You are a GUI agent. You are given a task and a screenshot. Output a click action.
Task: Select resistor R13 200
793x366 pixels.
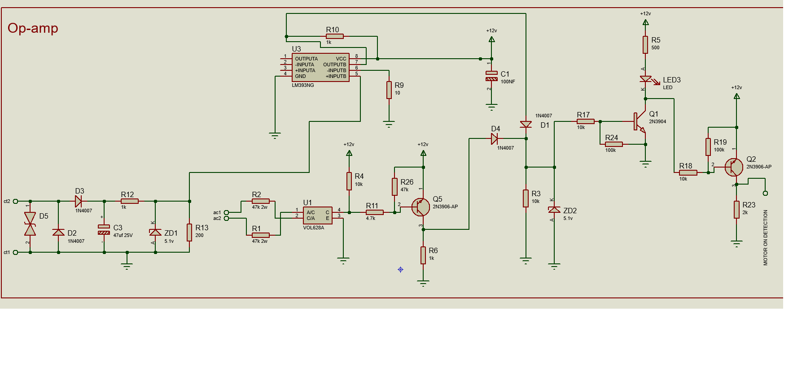(189, 233)
